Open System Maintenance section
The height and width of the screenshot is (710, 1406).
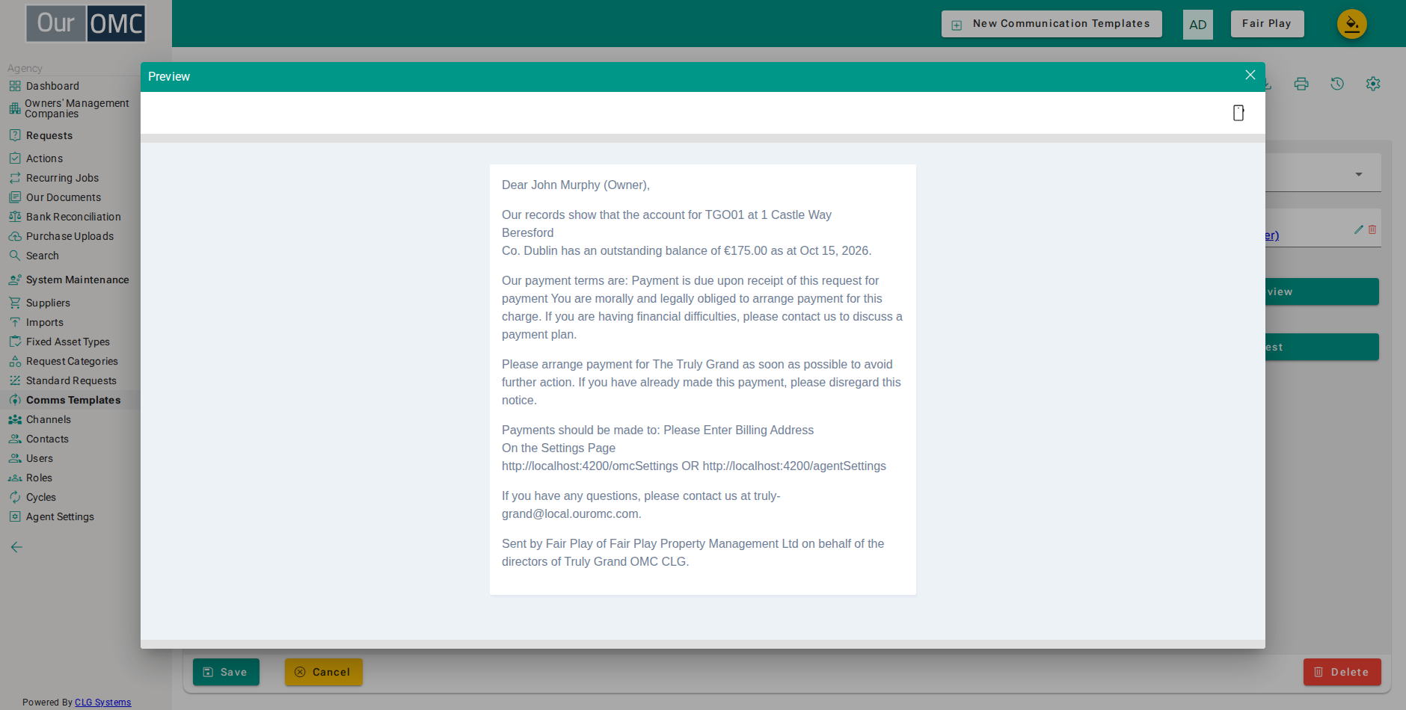pyautogui.click(x=77, y=280)
